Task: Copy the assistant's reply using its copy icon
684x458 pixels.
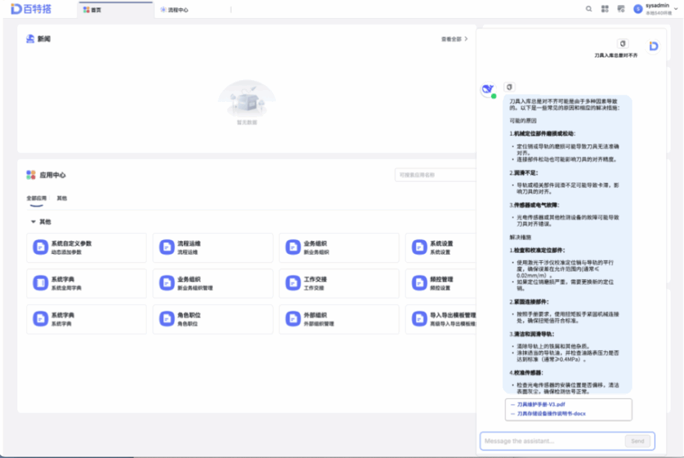Action: (509, 87)
